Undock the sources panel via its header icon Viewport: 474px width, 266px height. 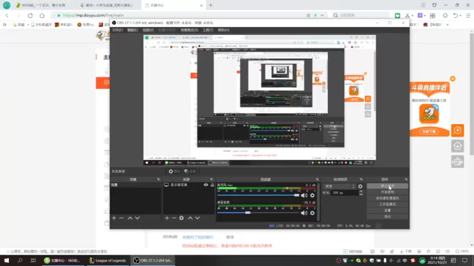(212, 180)
